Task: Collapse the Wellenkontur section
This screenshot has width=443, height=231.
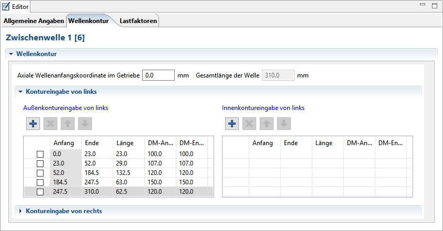Action: (x=10, y=54)
